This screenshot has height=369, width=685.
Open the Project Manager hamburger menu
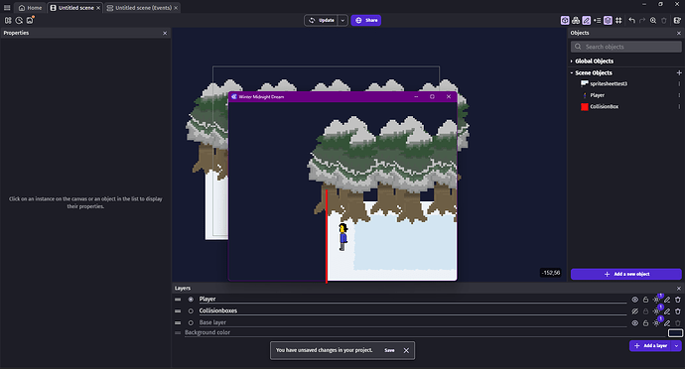tap(7, 8)
